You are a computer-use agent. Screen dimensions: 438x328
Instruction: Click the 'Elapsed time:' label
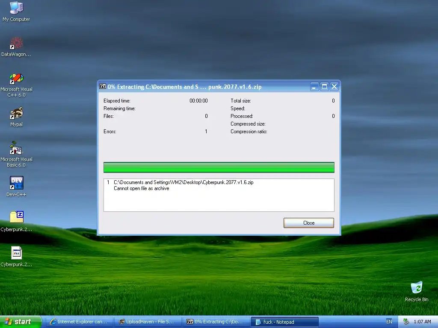coord(117,101)
